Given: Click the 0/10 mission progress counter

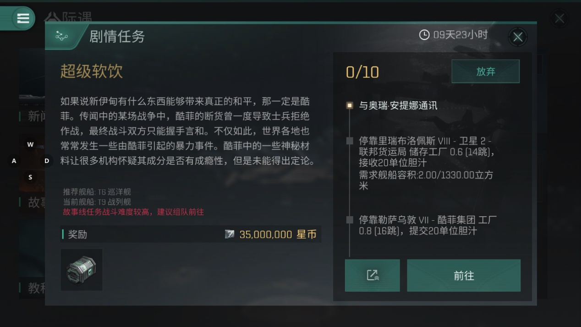Looking at the screenshot, I should (362, 72).
